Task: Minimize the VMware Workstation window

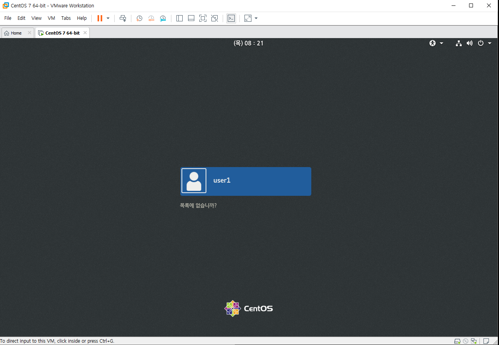Action: (x=453, y=5)
